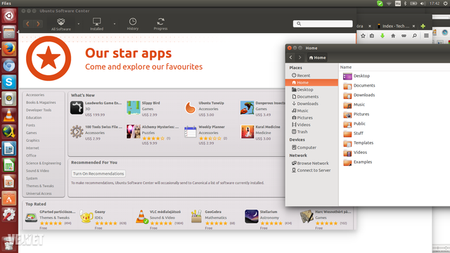Select Browse Network in sidebar
This screenshot has height=253, width=450.
[x=311, y=163]
